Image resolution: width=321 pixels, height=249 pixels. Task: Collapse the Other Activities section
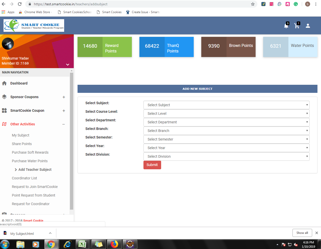click(x=64, y=124)
